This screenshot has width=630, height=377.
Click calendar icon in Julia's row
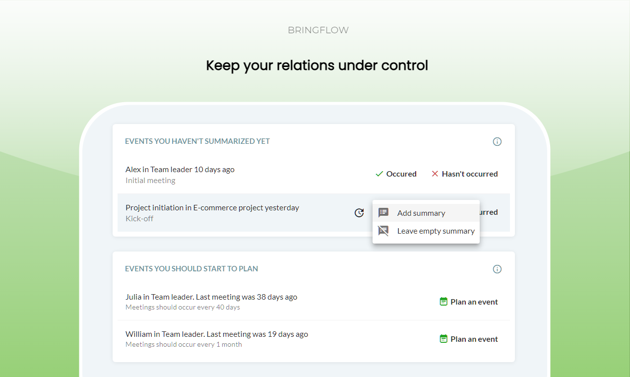[443, 302]
